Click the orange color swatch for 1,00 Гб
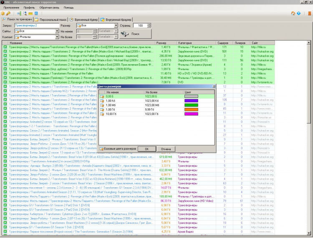 tap(190, 109)
